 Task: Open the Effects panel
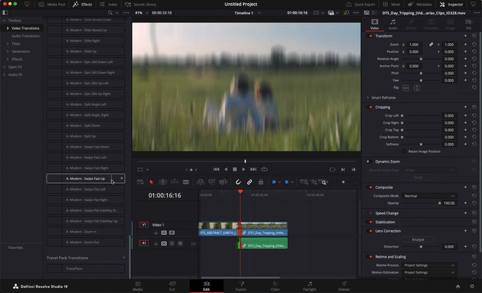[82, 4]
